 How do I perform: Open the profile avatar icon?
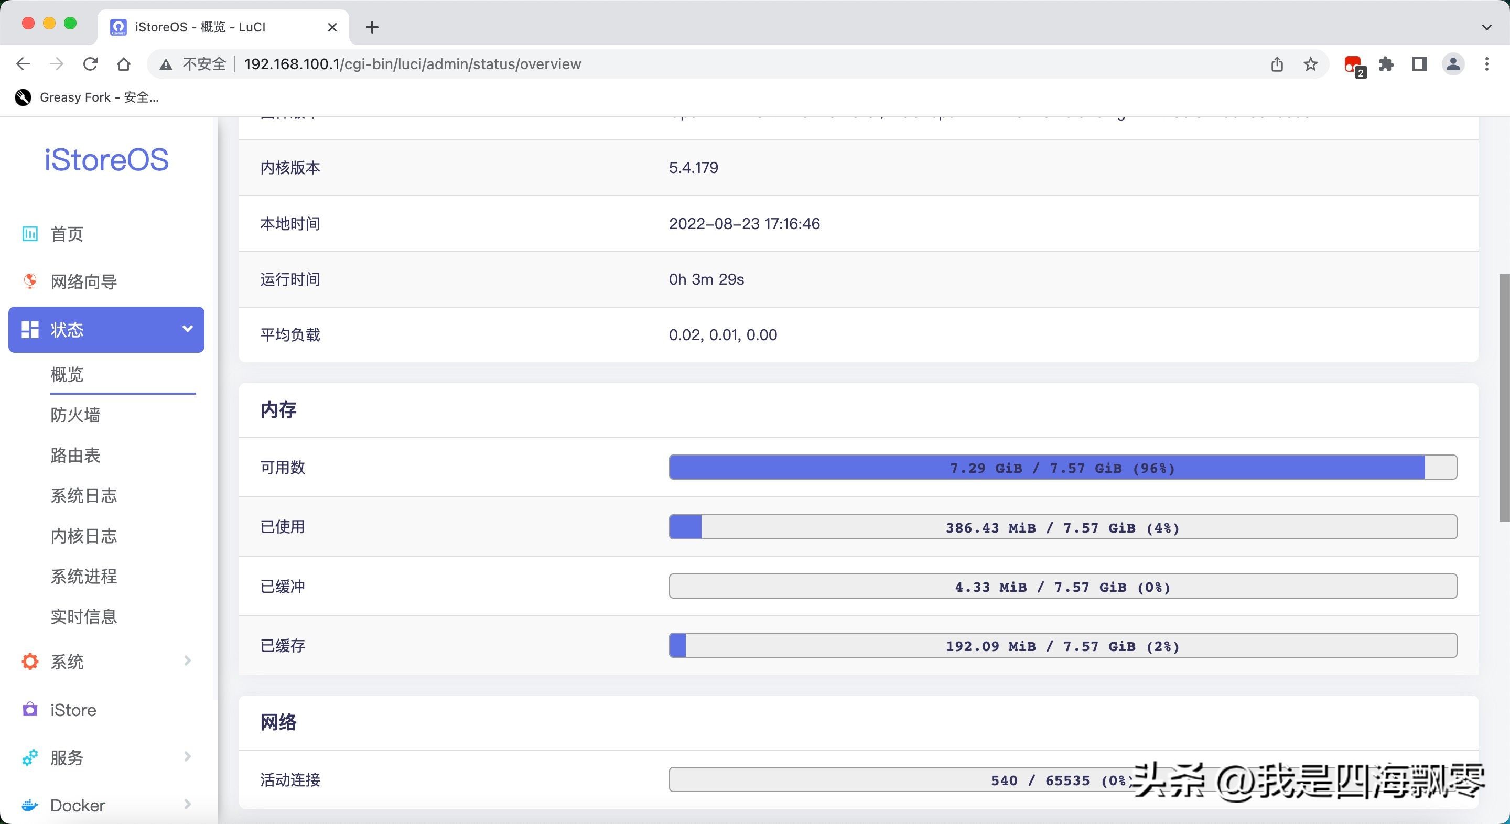(1453, 64)
